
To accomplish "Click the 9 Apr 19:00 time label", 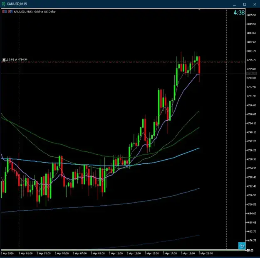I will [188, 253].
